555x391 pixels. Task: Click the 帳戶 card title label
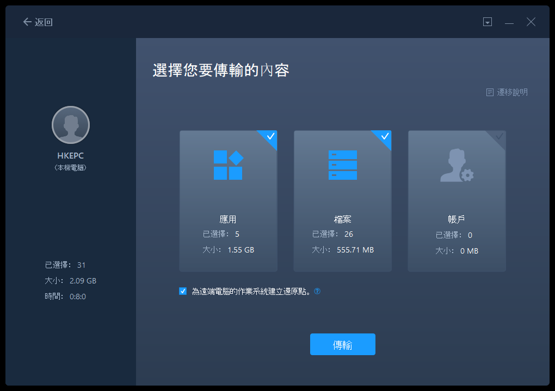pos(457,219)
